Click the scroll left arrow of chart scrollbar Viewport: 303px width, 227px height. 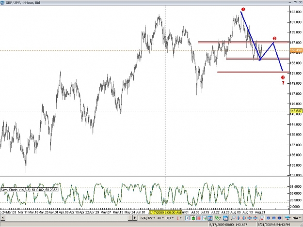[3, 218]
